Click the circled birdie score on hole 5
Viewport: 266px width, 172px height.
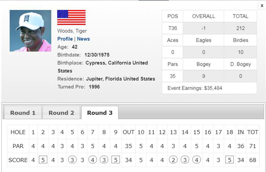(x=72, y=160)
